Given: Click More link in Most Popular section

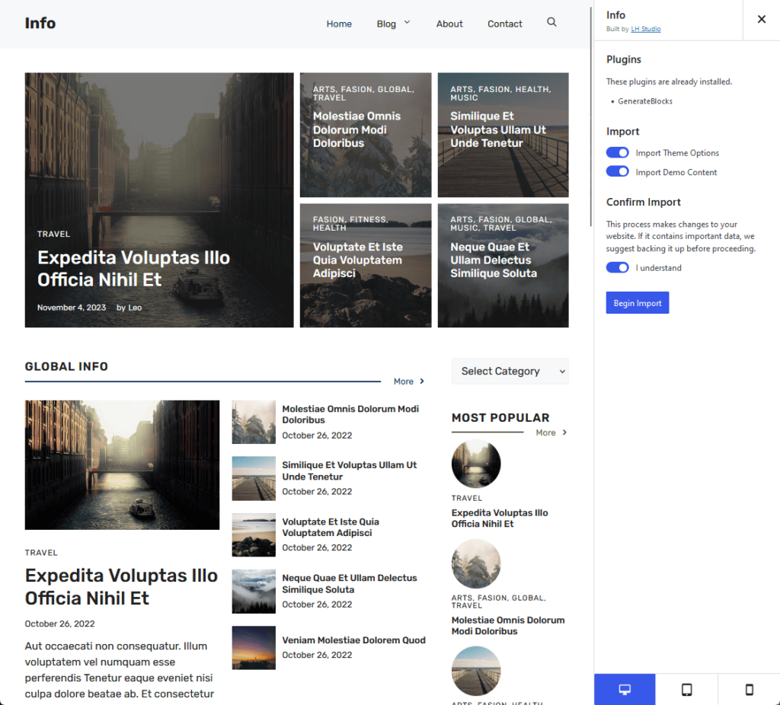Looking at the screenshot, I should coord(545,432).
